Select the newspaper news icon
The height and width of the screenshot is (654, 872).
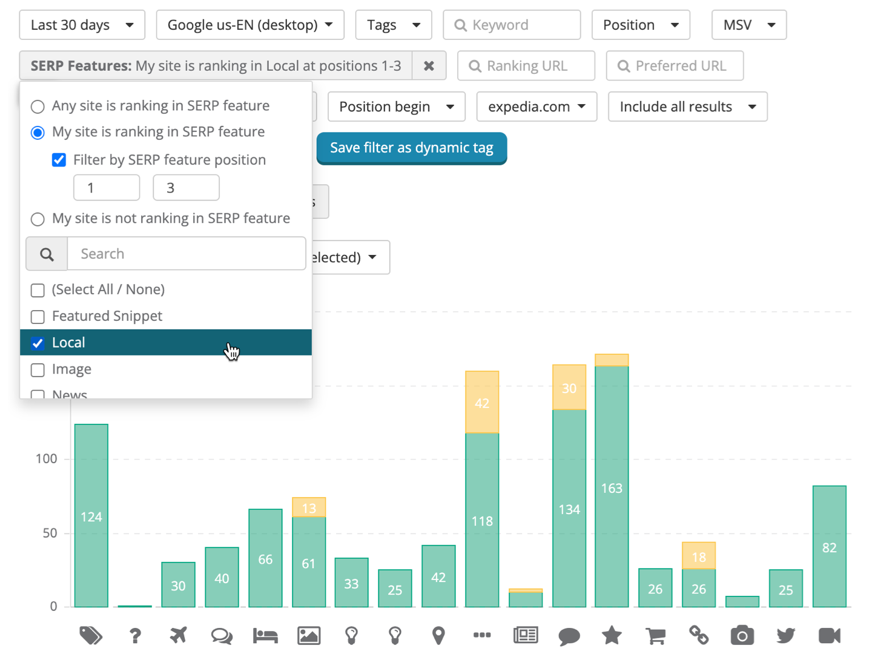[x=526, y=635]
